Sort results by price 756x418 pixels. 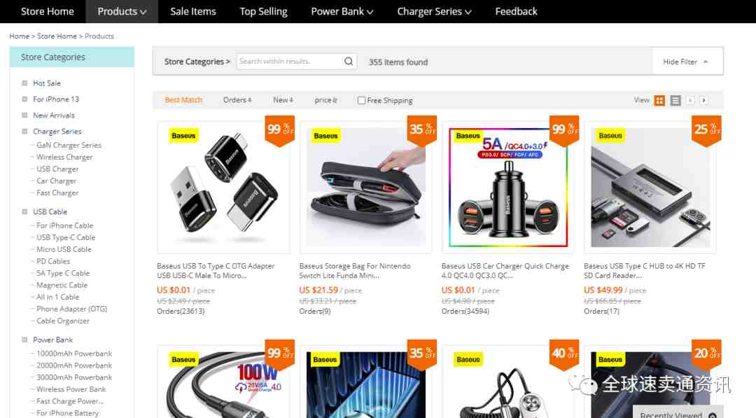[x=326, y=100]
